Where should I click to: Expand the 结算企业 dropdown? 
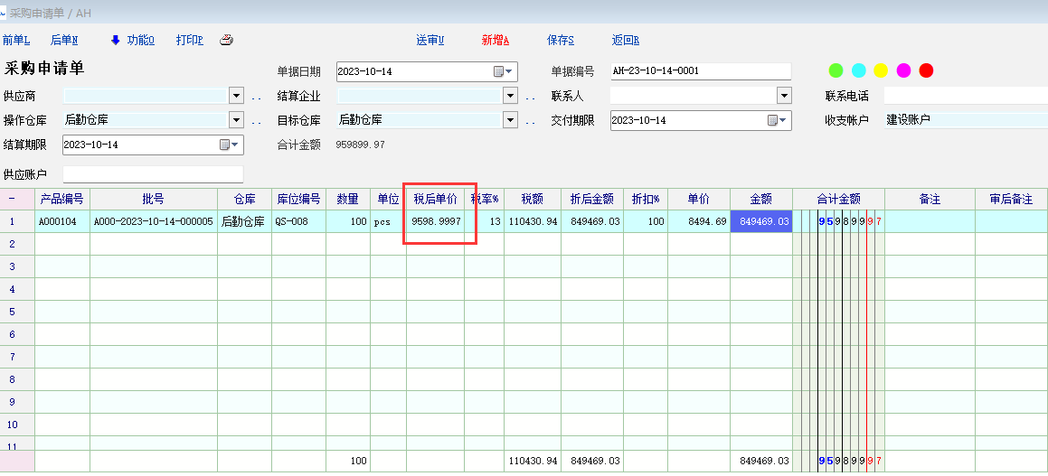tap(510, 96)
